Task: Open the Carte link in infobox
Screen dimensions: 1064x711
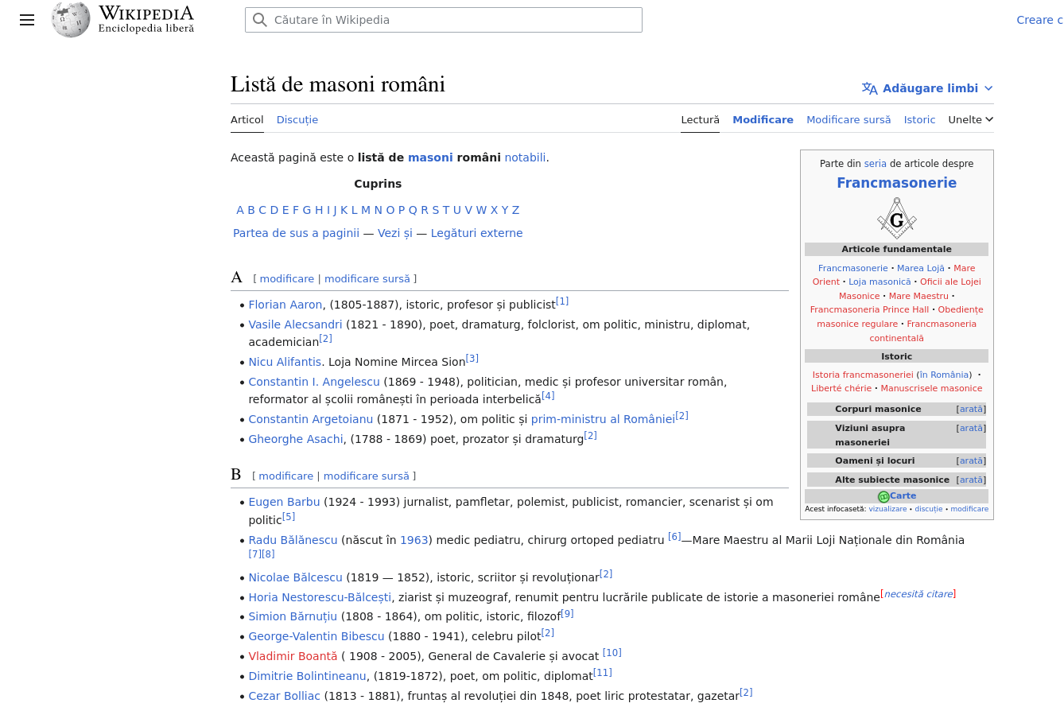Action: click(x=903, y=495)
